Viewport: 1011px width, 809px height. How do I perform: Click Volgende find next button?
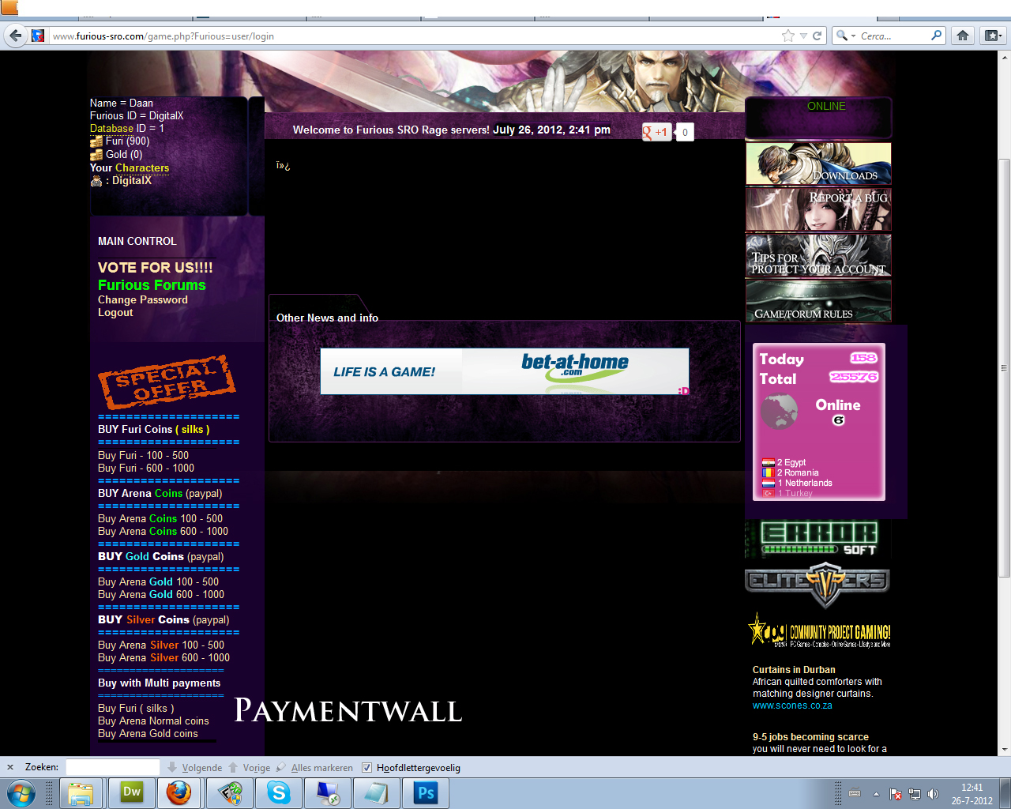(194, 767)
